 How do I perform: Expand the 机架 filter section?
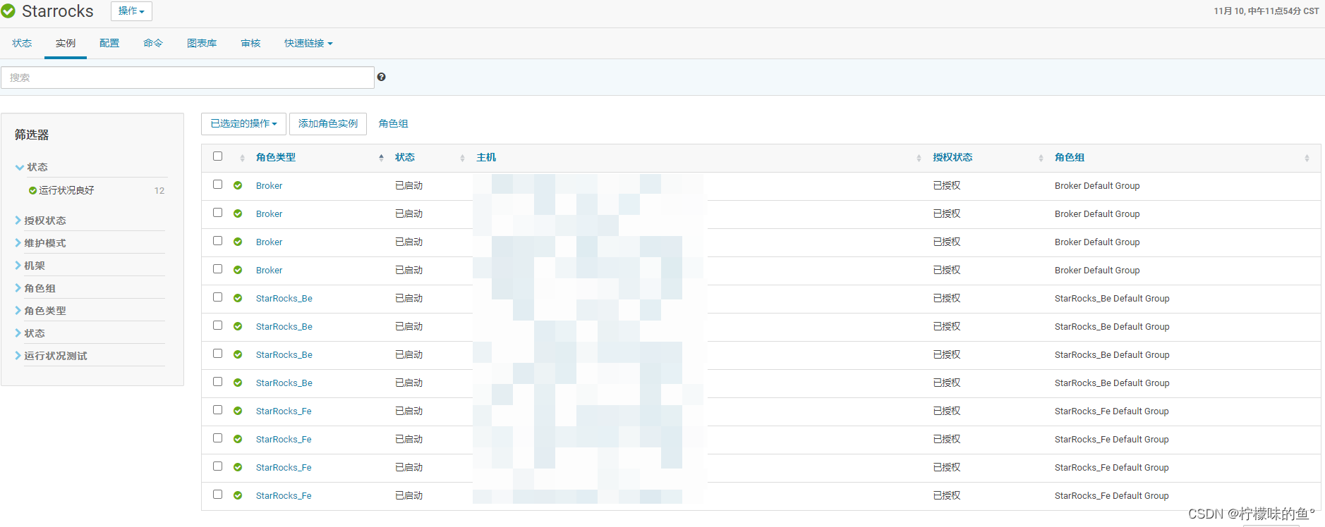(x=30, y=266)
